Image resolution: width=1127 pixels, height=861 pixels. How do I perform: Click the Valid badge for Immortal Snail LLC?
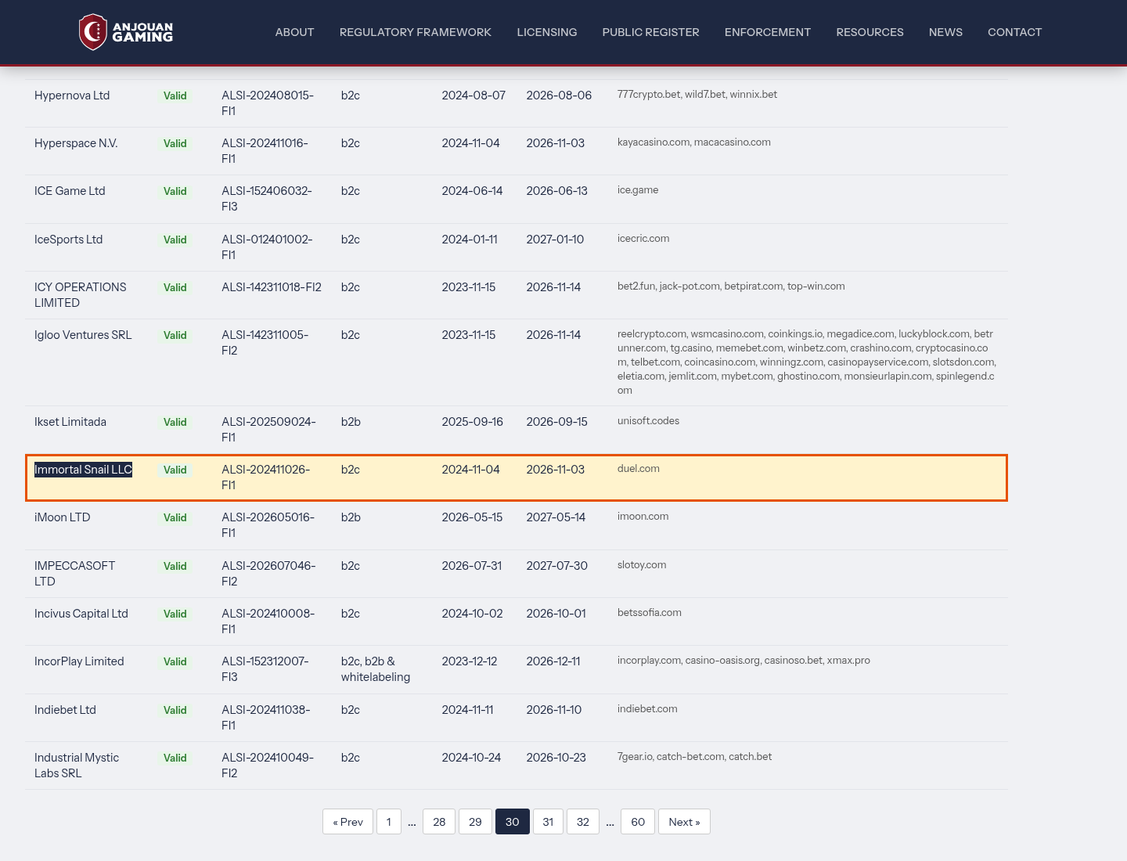tap(175, 470)
